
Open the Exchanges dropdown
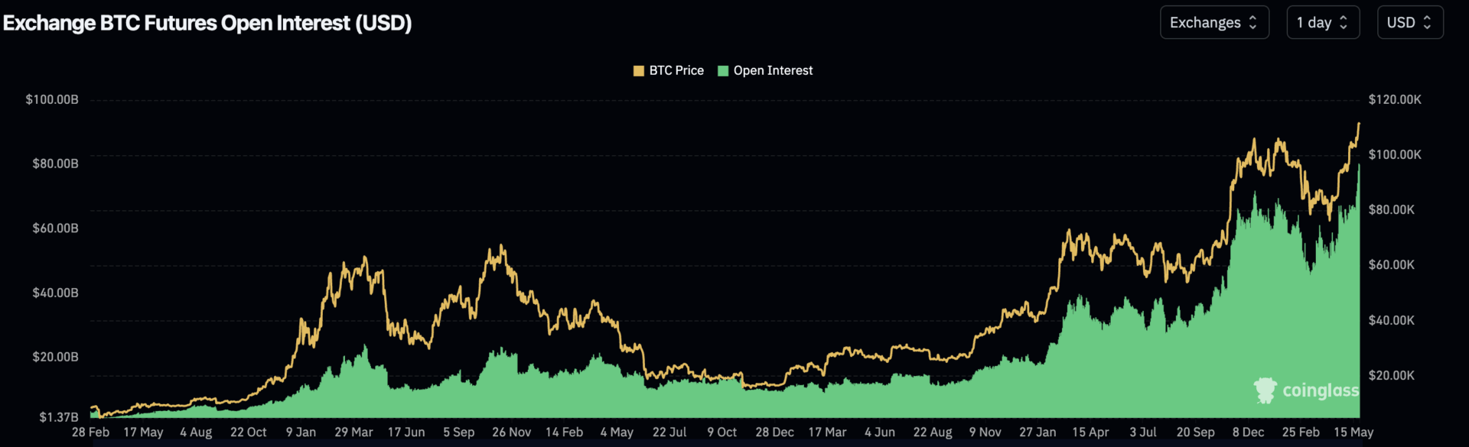coord(1214,22)
